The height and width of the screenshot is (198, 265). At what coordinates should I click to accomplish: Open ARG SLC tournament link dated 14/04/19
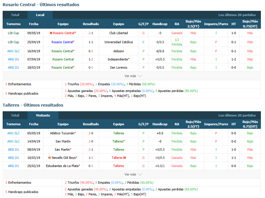pos(13,141)
